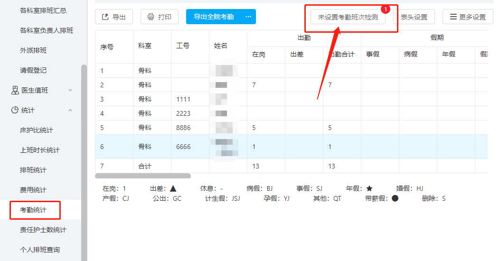This screenshot has width=500, height=261.
Task: Click the 假期 group header
Action: tap(437, 37)
